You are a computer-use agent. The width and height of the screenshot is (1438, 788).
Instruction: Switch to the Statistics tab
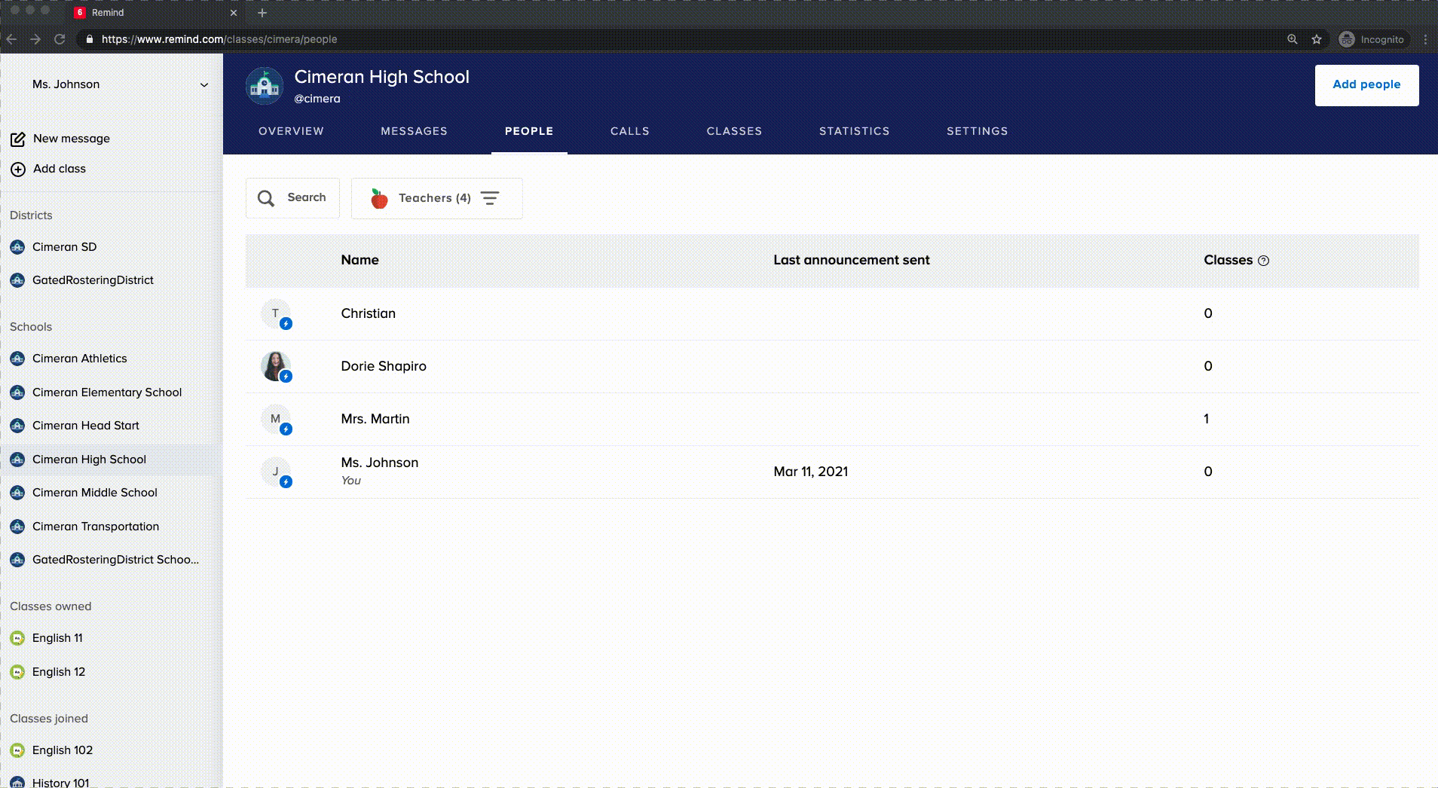854,130
